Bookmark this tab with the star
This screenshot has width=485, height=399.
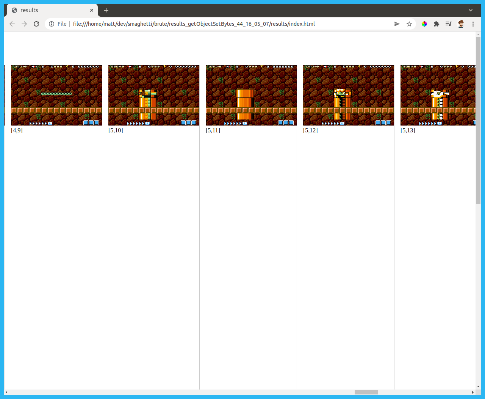point(409,24)
